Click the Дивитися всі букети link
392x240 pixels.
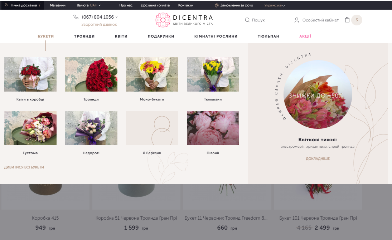tap(24, 167)
